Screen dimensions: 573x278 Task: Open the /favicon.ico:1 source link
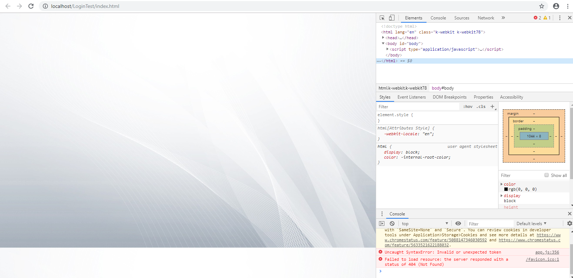pos(542,260)
